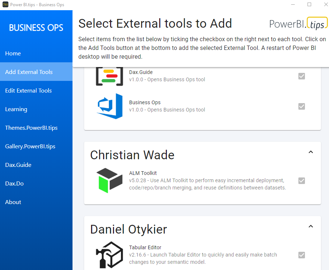Image resolution: width=329 pixels, height=270 pixels.
Task: Select Add External Tools in sidebar
Action: click(36, 72)
